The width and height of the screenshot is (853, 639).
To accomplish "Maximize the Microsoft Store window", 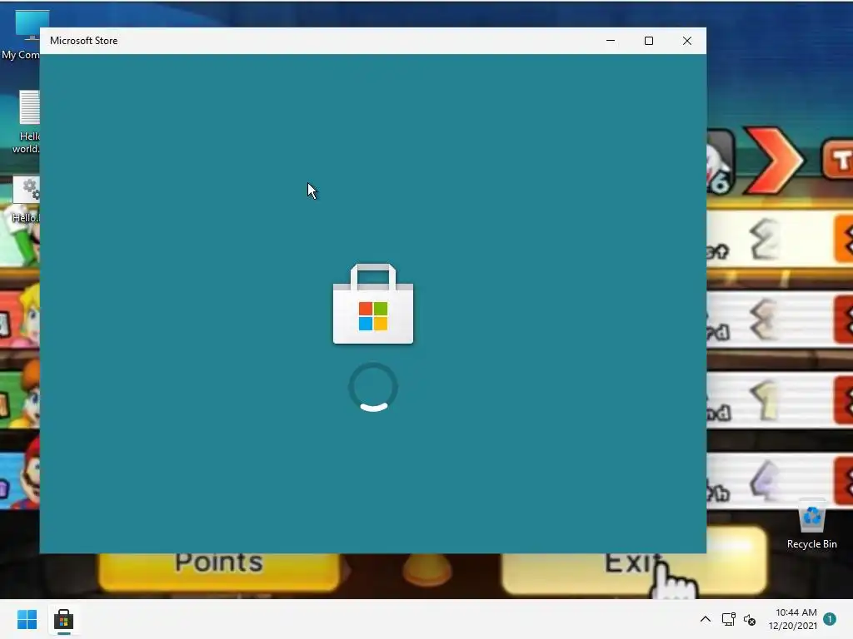I will point(648,41).
